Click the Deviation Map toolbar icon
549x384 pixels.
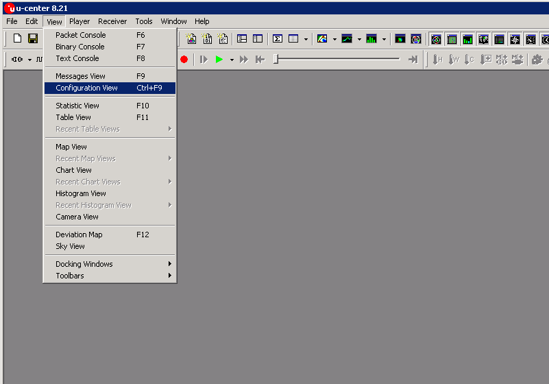click(x=400, y=38)
